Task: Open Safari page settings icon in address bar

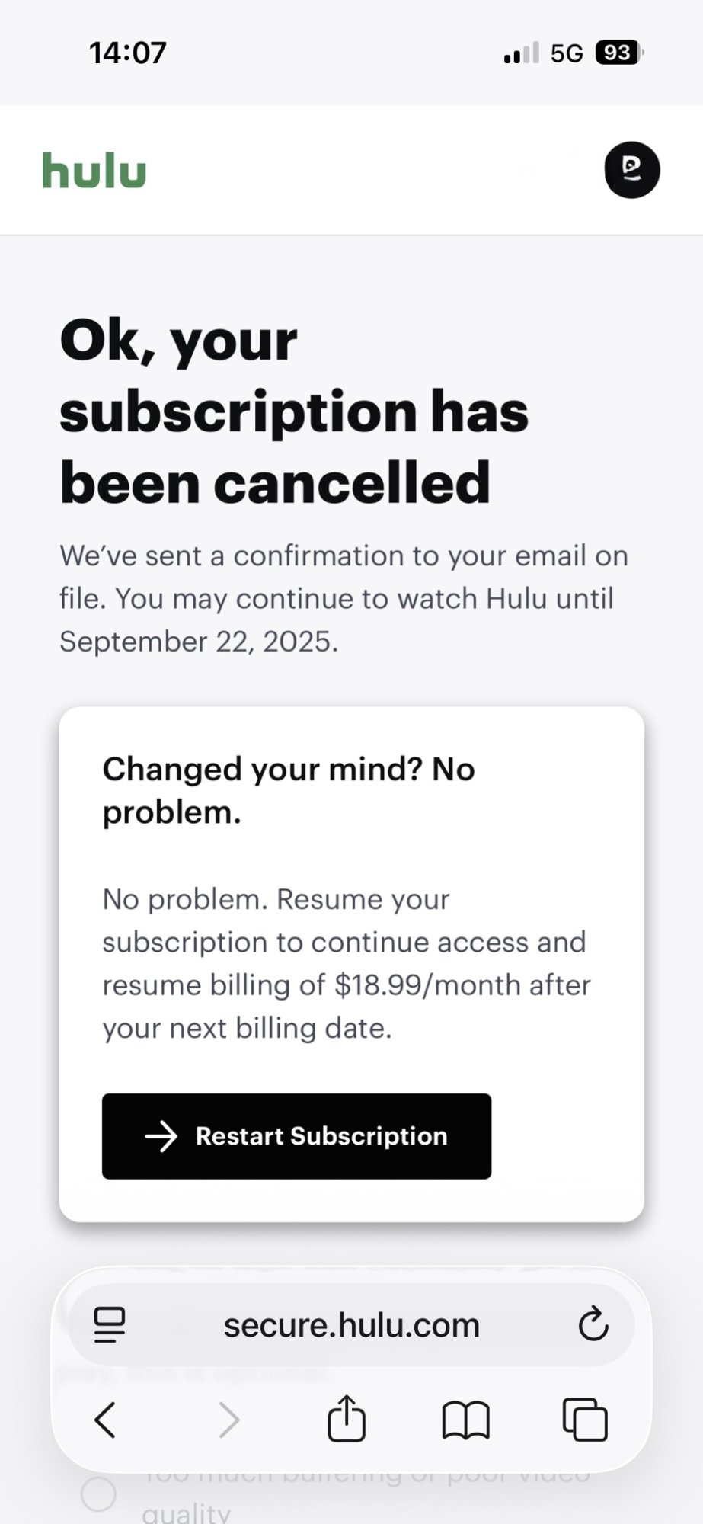Action: pyautogui.click(x=110, y=1324)
